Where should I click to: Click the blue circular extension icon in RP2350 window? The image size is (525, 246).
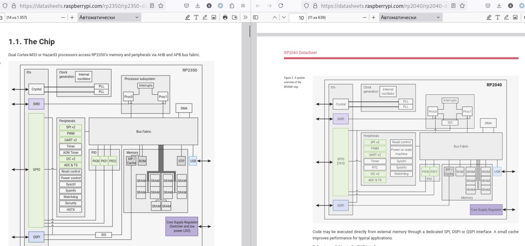coord(221,6)
